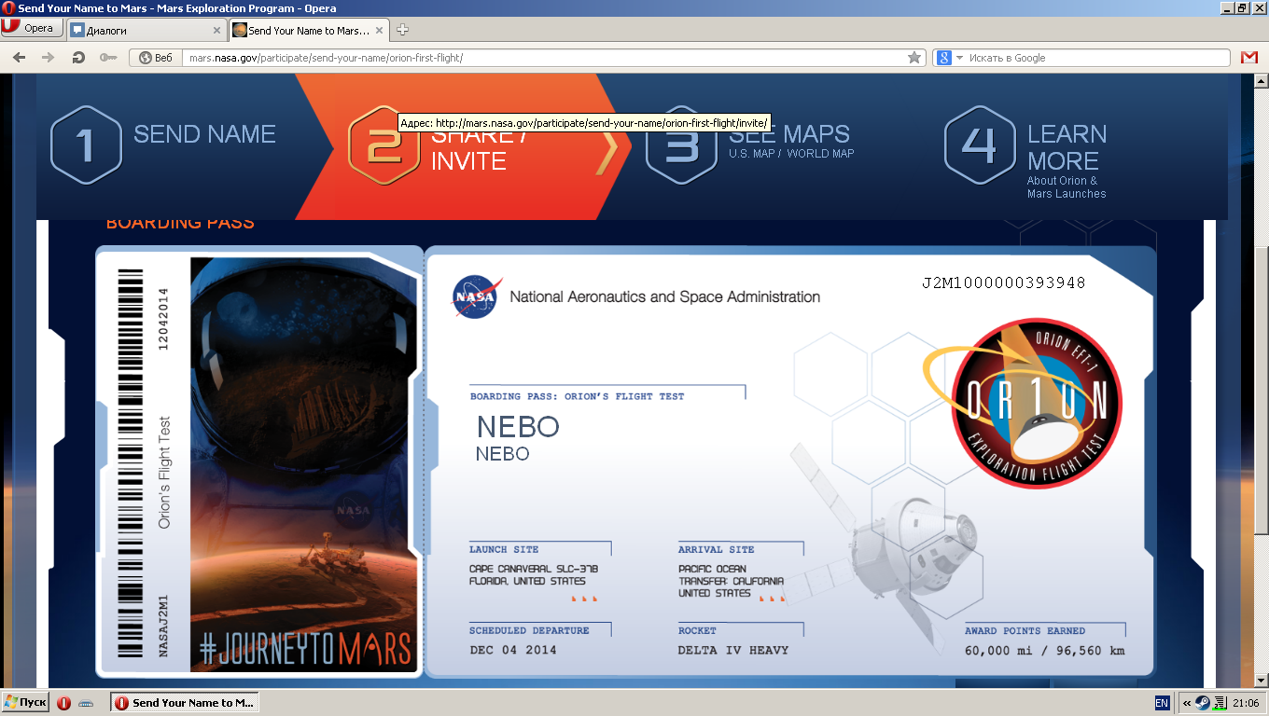Image resolution: width=1269 pixels, height=716 pixels.
Task: Click the chat icon on the Диалоги tab
Action: click(77, 30)
